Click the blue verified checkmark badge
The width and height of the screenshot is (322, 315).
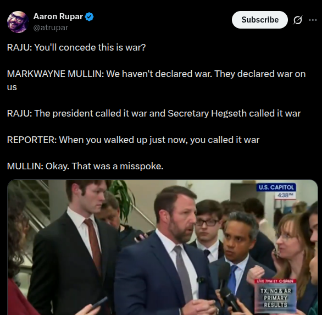point(90,16)
